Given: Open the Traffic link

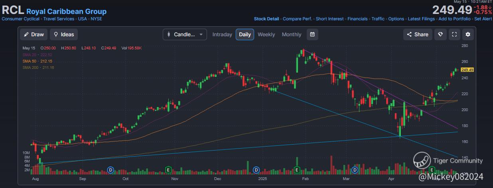Looking at the screenshot, I should 378,19.
